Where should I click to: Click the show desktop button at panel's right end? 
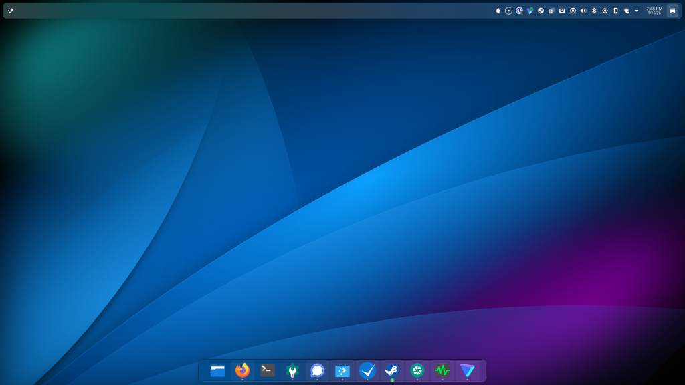click(x=672, y=11)
